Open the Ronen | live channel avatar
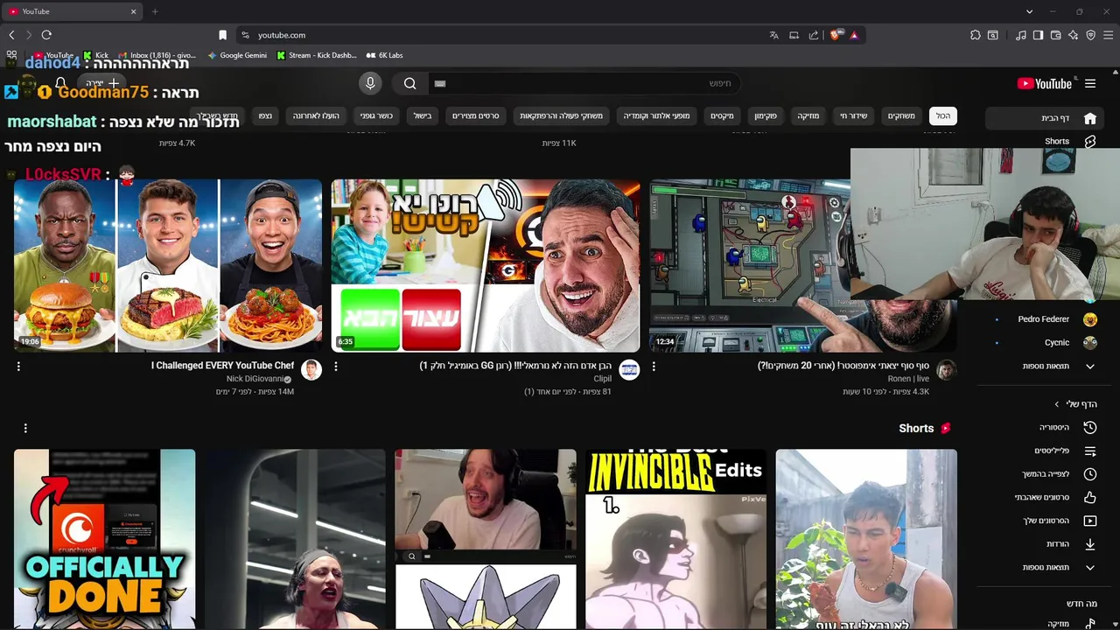The height and width of the screenshot is (630, 1120). point(946,370)
